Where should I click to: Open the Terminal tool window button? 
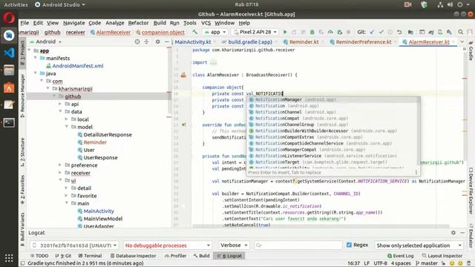point(90,256)
